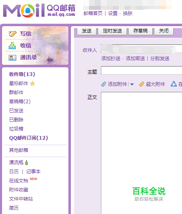The image size is (182, 214).
Task: Open 收信 to receive mail
Action: [x=26, y=45]
